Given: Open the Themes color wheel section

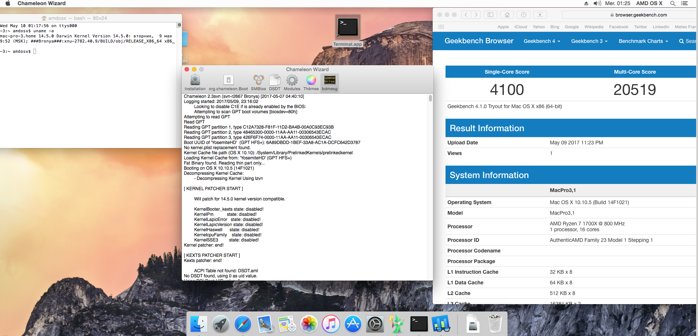Looking at the screenshot, I should (x=311, y=82).
